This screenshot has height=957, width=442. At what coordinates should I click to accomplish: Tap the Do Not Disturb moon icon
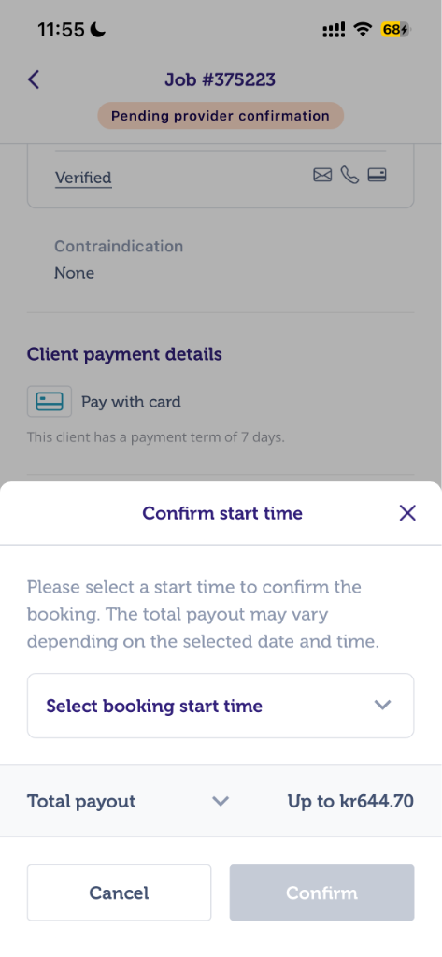[x=98, y=29]
